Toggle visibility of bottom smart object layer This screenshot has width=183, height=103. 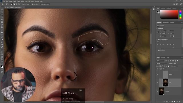[x=157, y=91]
